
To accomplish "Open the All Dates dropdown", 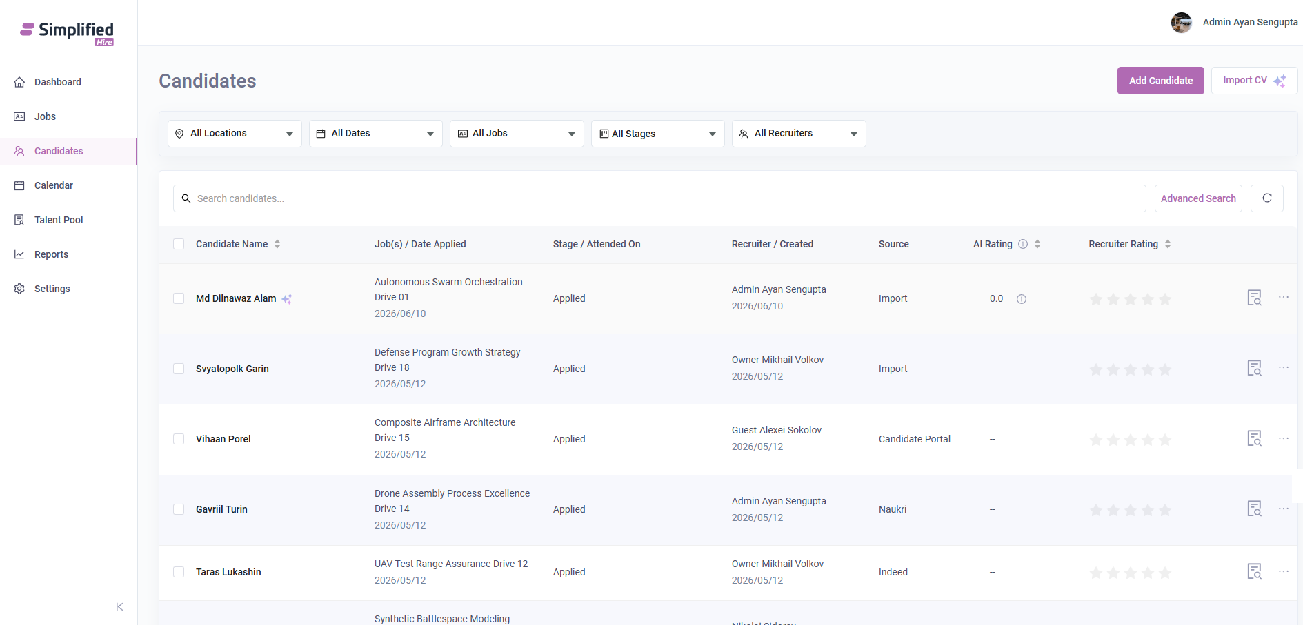I will click(376, 134).
